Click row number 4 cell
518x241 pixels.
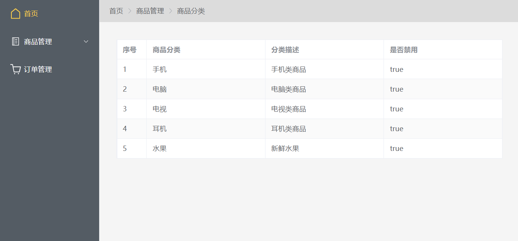tap(132, 128)
